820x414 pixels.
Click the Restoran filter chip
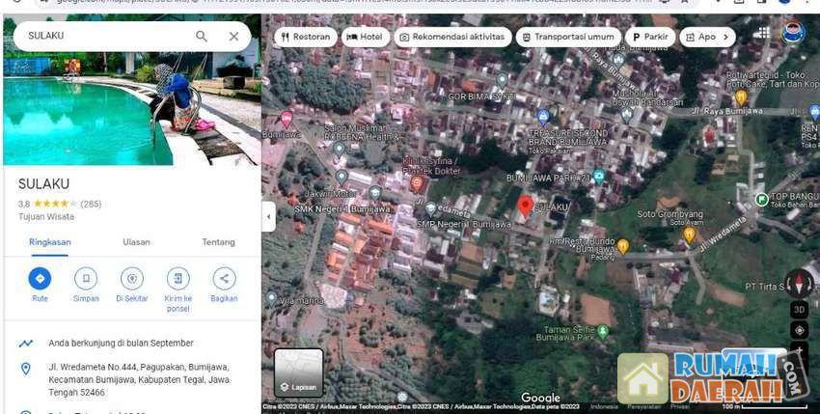(x=305, y=37)
